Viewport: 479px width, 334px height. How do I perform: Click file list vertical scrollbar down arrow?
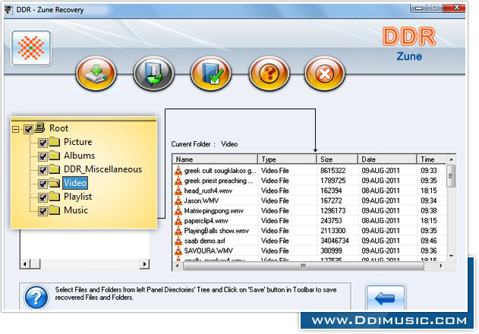(x=451, y=256)
